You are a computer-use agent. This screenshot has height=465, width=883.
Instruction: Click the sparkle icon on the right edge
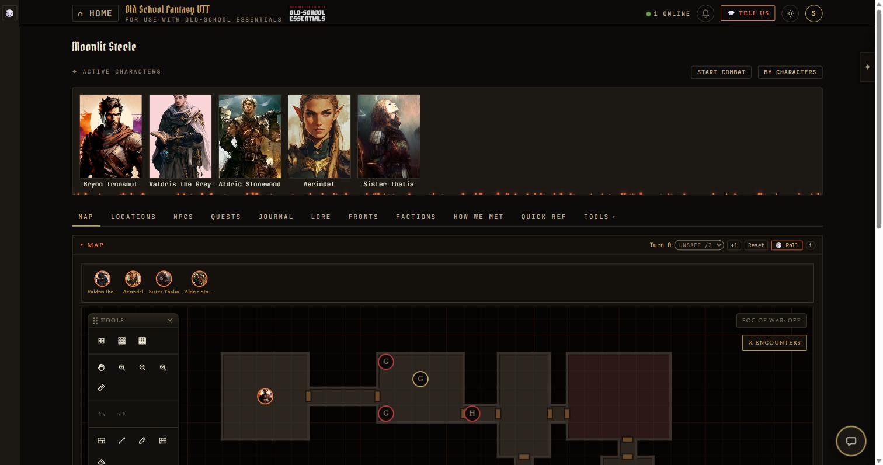click(x=868, y=67)
